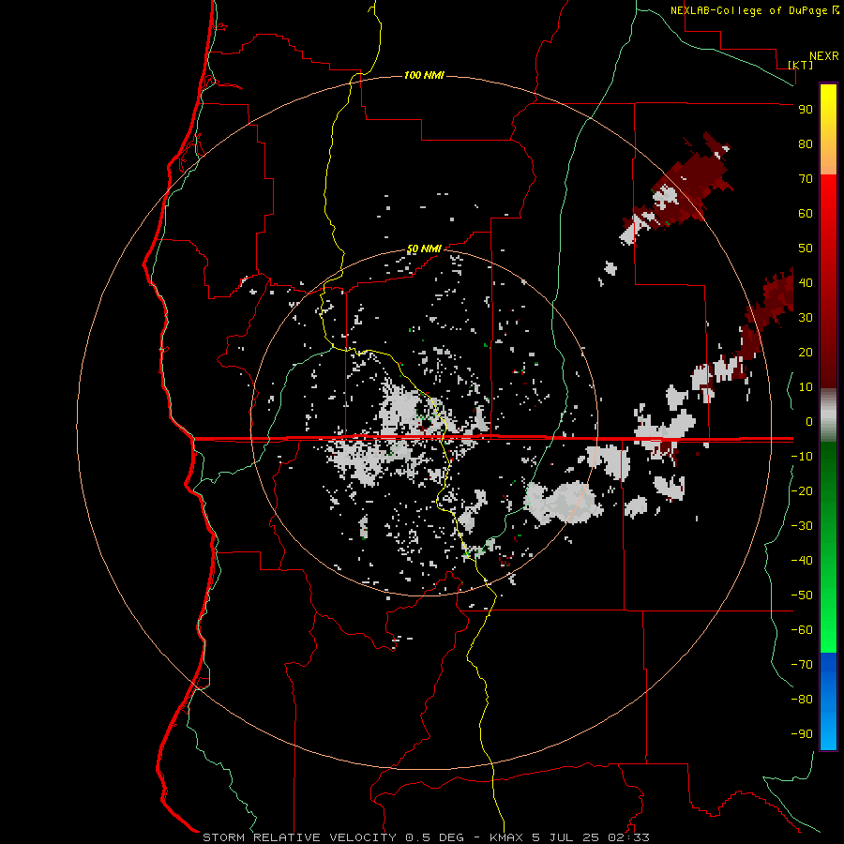Select the positive 70 value on velocity scale
This screenshot has height=844, width=844.
click(806, 179)
